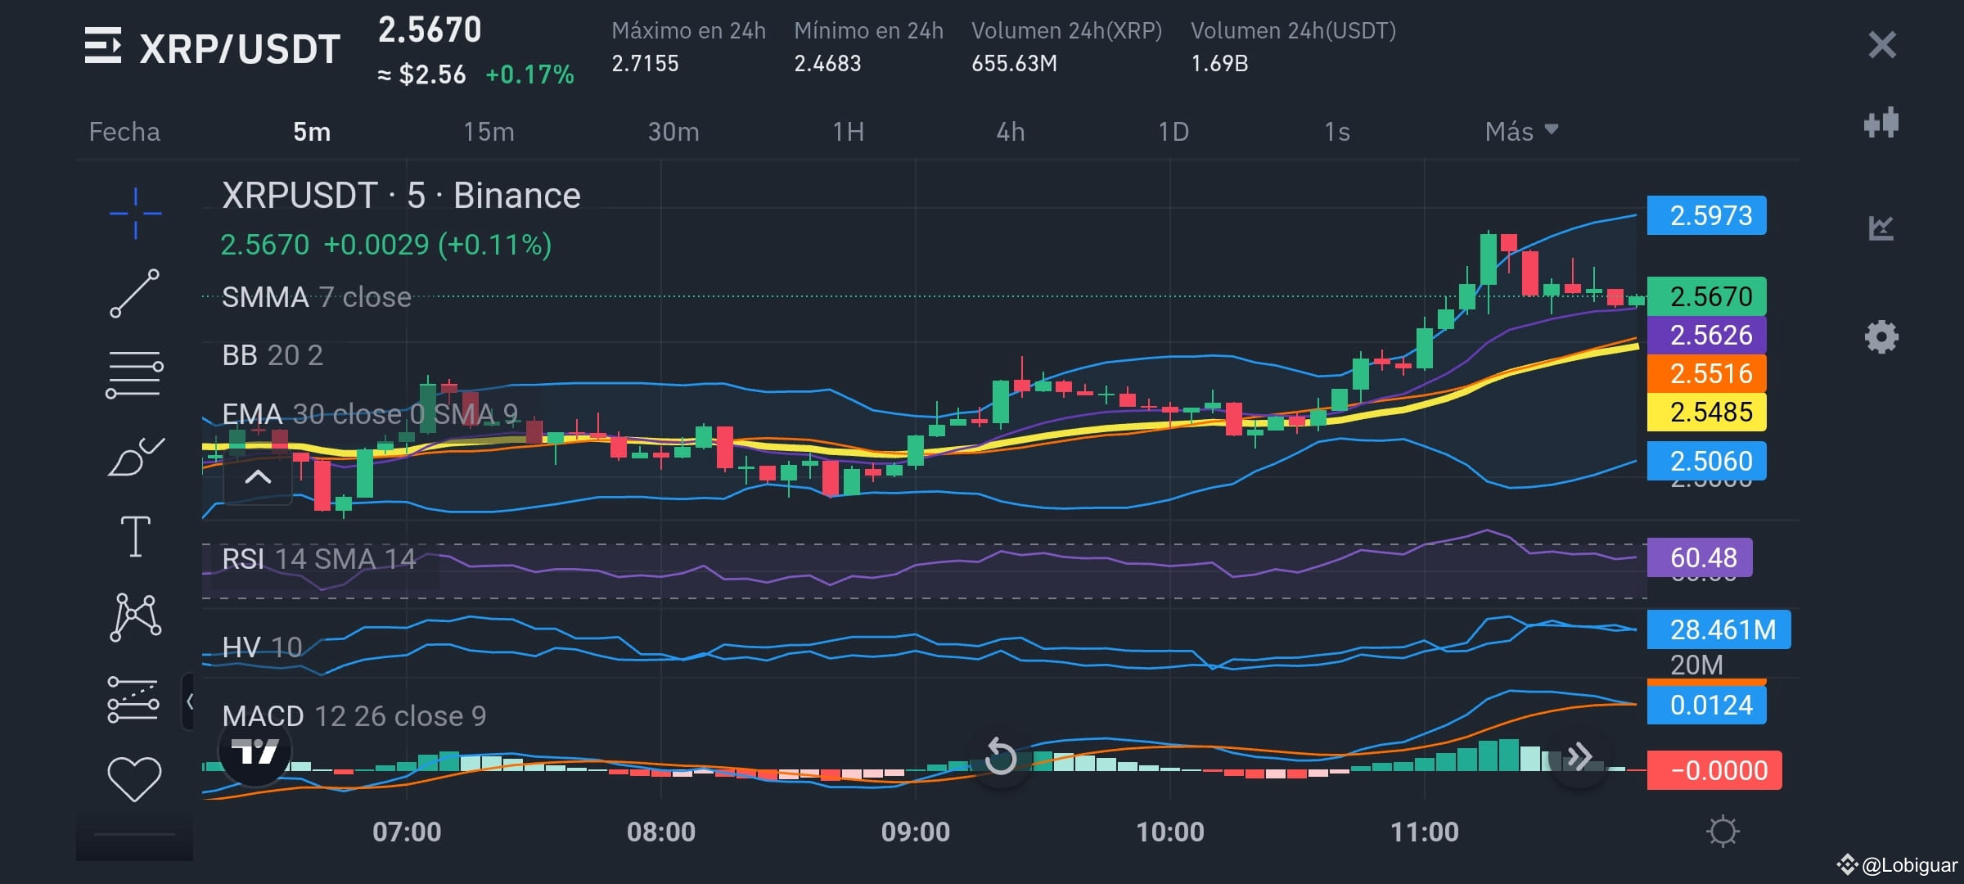Open the pattern drawing tool
Image resolution: width=1964 pixels, height=884 pixels.
[136, 616]
